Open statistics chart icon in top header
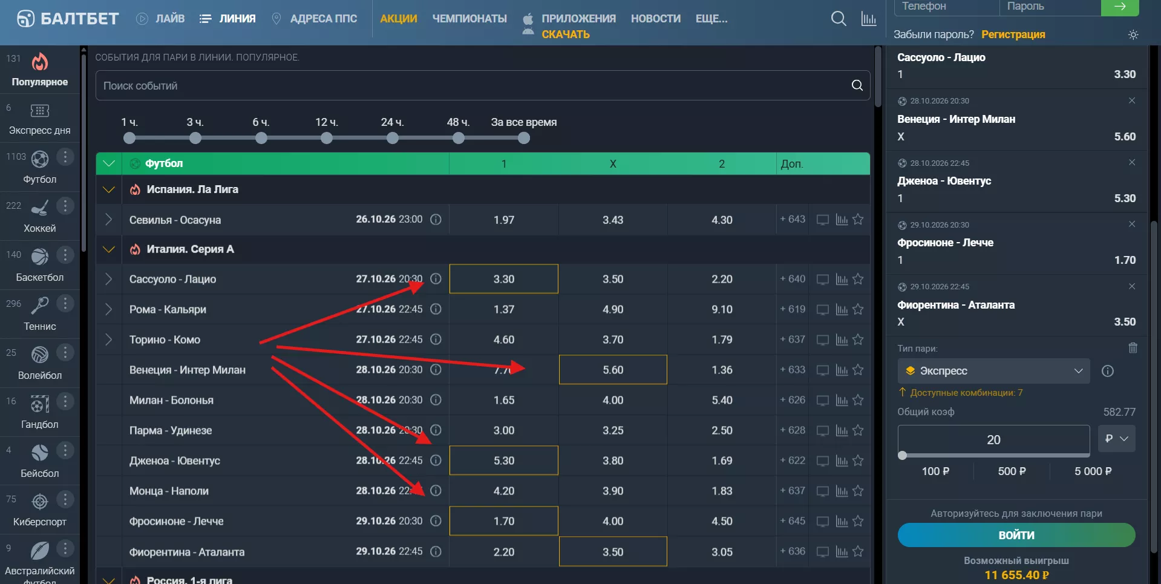1161x584 pixels. coord(869,19)
